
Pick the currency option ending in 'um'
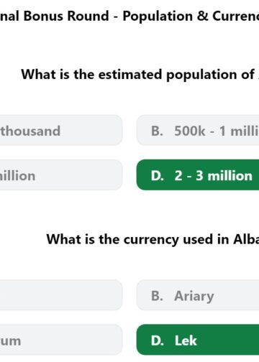61,340
